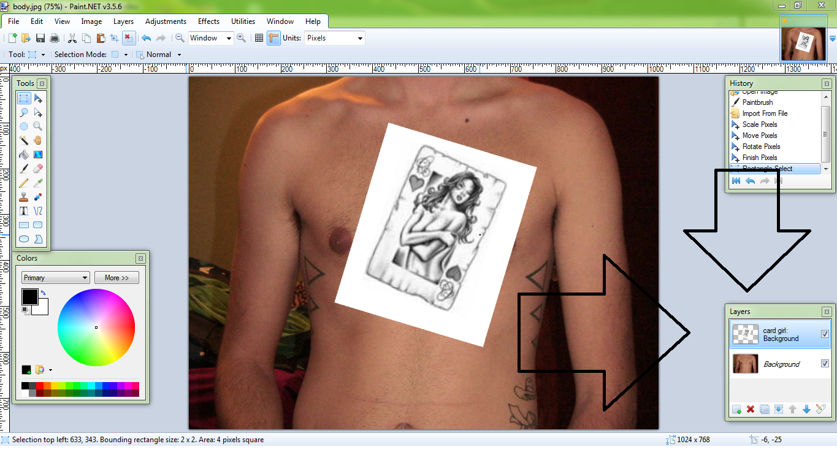Viewport: 837px width, 471px height.
Task: Open the Edit menu
Action: pyautogui.click(x=37, y=21)
